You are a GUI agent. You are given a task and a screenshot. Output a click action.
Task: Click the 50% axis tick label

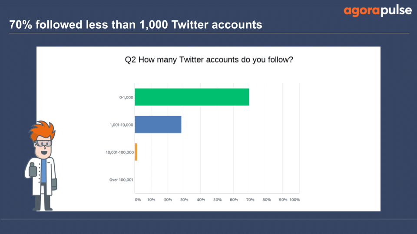point(217,199)
